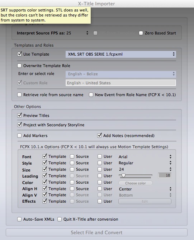
Task: Enable the Add Markers checkbox
Action: click(19, 136)
